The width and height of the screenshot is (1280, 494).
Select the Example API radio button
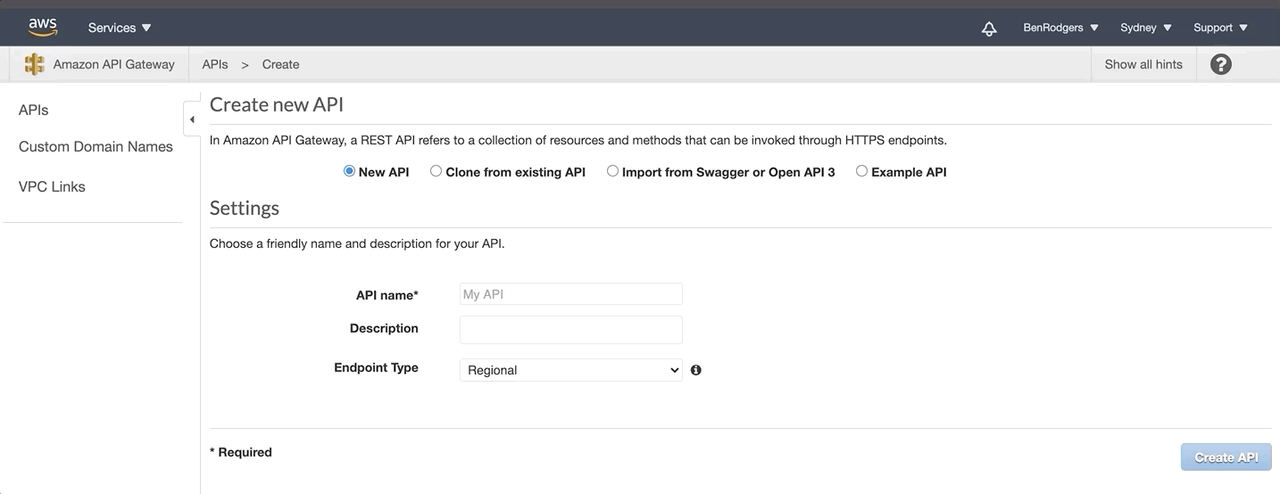861,171
